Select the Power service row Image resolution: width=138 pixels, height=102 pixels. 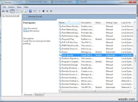coord(96,52)
